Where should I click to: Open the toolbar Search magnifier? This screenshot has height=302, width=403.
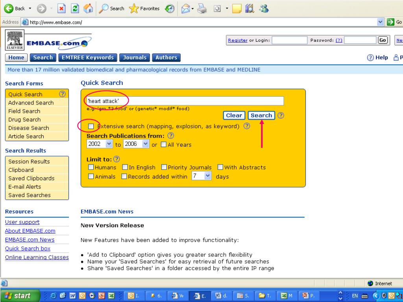point(111,9)
